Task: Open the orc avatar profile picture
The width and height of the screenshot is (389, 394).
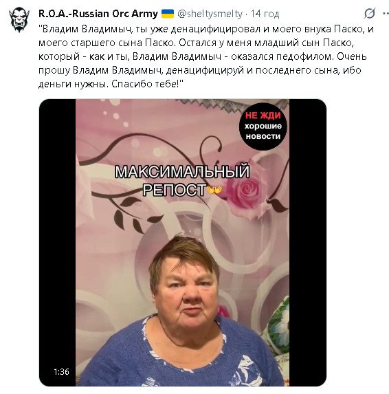Action: coord(19,20)
